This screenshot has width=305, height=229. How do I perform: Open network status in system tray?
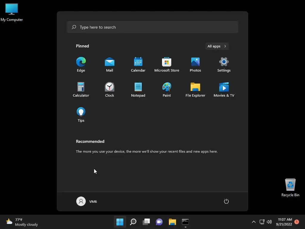[262, 222]
